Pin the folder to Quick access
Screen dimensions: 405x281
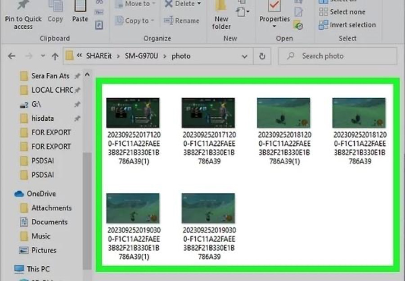click(x=23, y=15)
